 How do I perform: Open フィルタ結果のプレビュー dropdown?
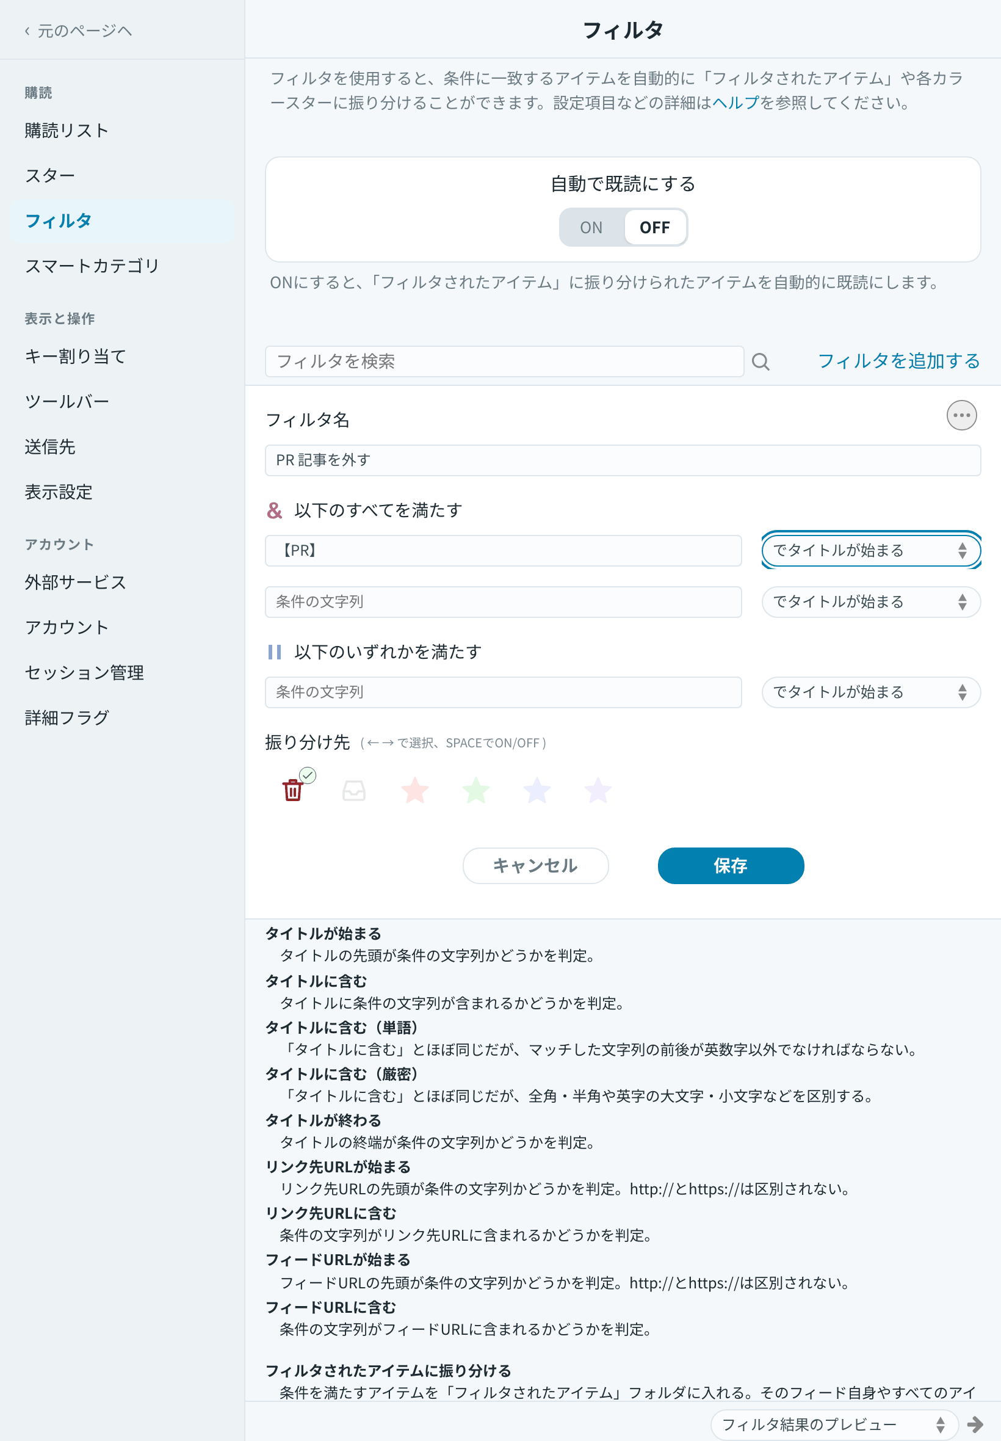pyautogui.click(x=834, y=1424)
